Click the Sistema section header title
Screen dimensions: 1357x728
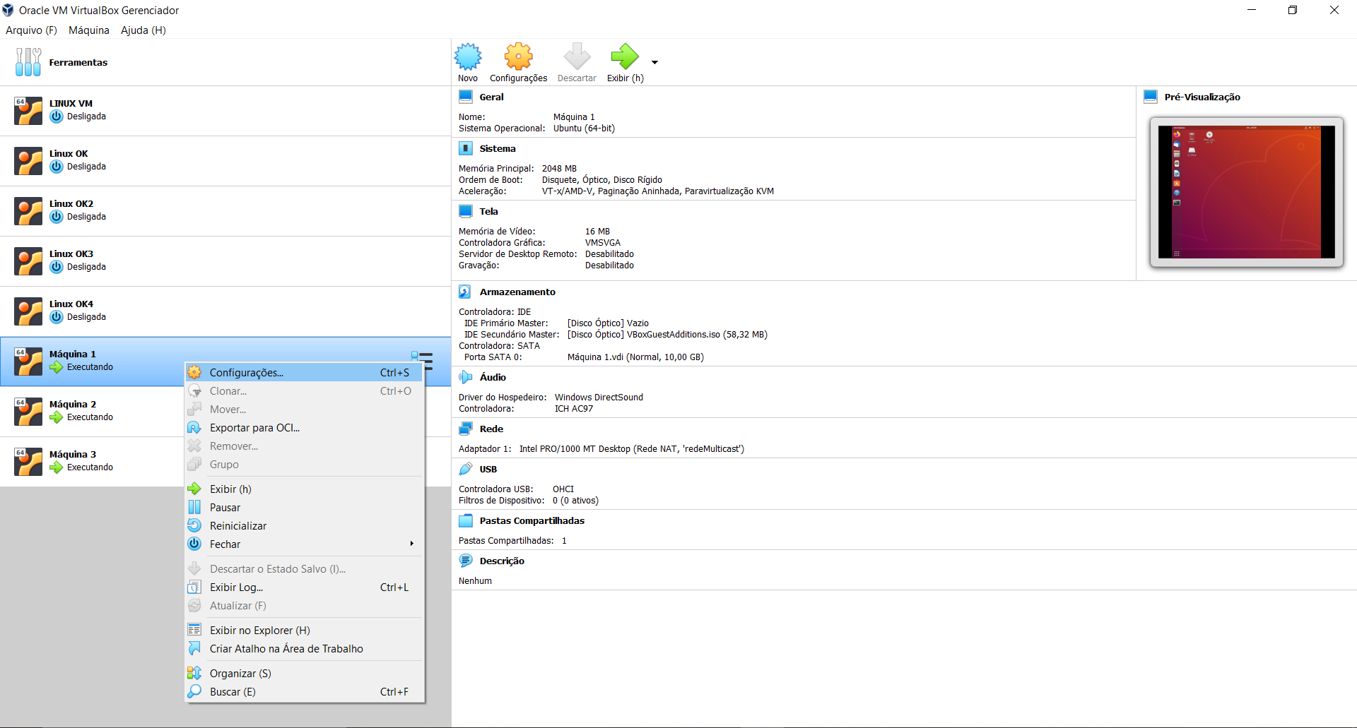pos(498,149)
